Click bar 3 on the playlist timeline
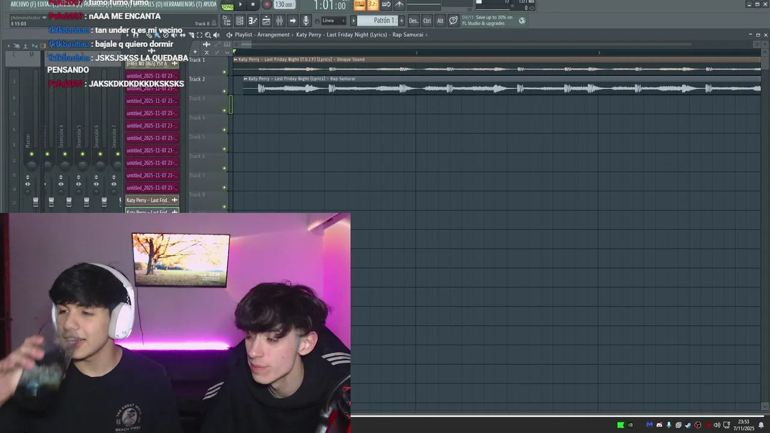Screen dimensions: 770x433 [599, 53]
